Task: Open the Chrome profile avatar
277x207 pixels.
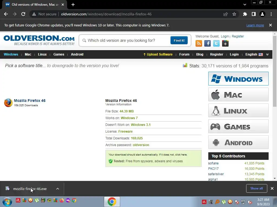Action: (x=262, y=14)
